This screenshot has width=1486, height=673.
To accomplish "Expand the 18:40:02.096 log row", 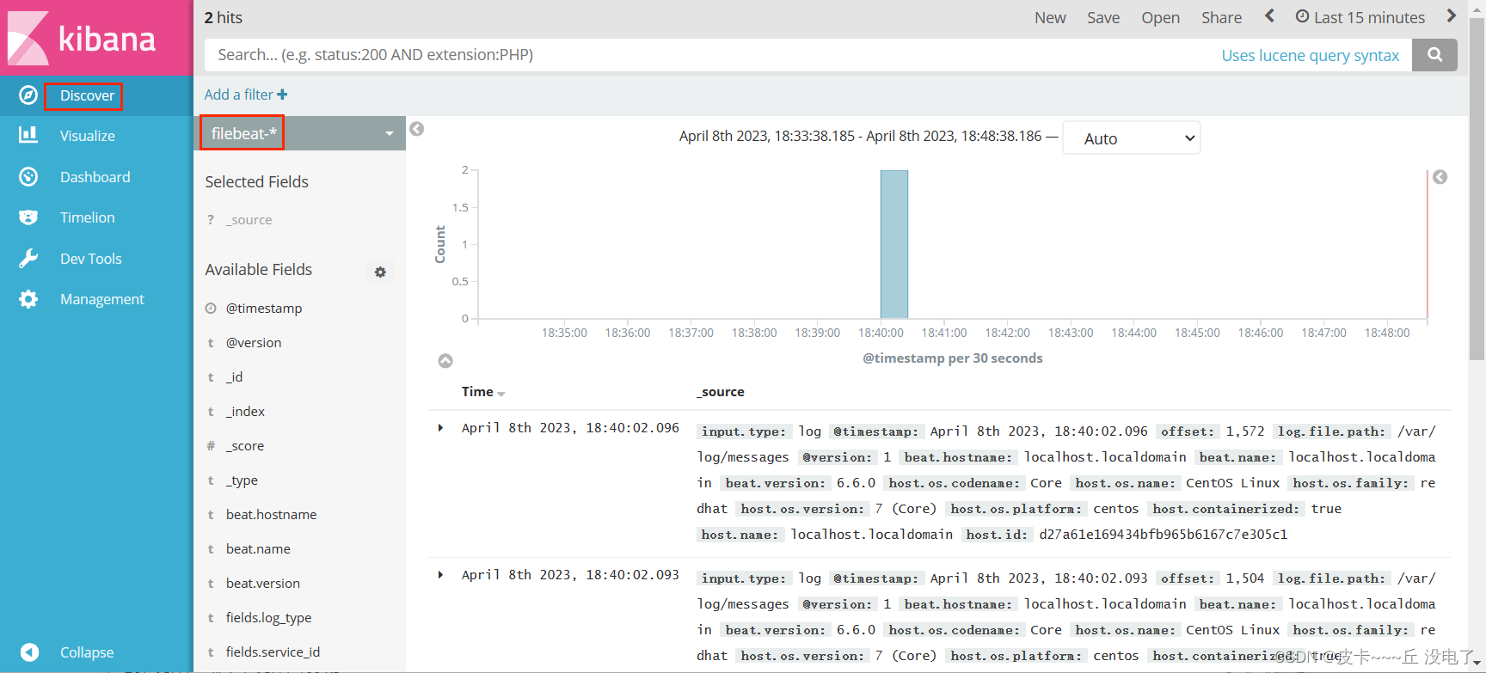I will (x=441, y=428).
